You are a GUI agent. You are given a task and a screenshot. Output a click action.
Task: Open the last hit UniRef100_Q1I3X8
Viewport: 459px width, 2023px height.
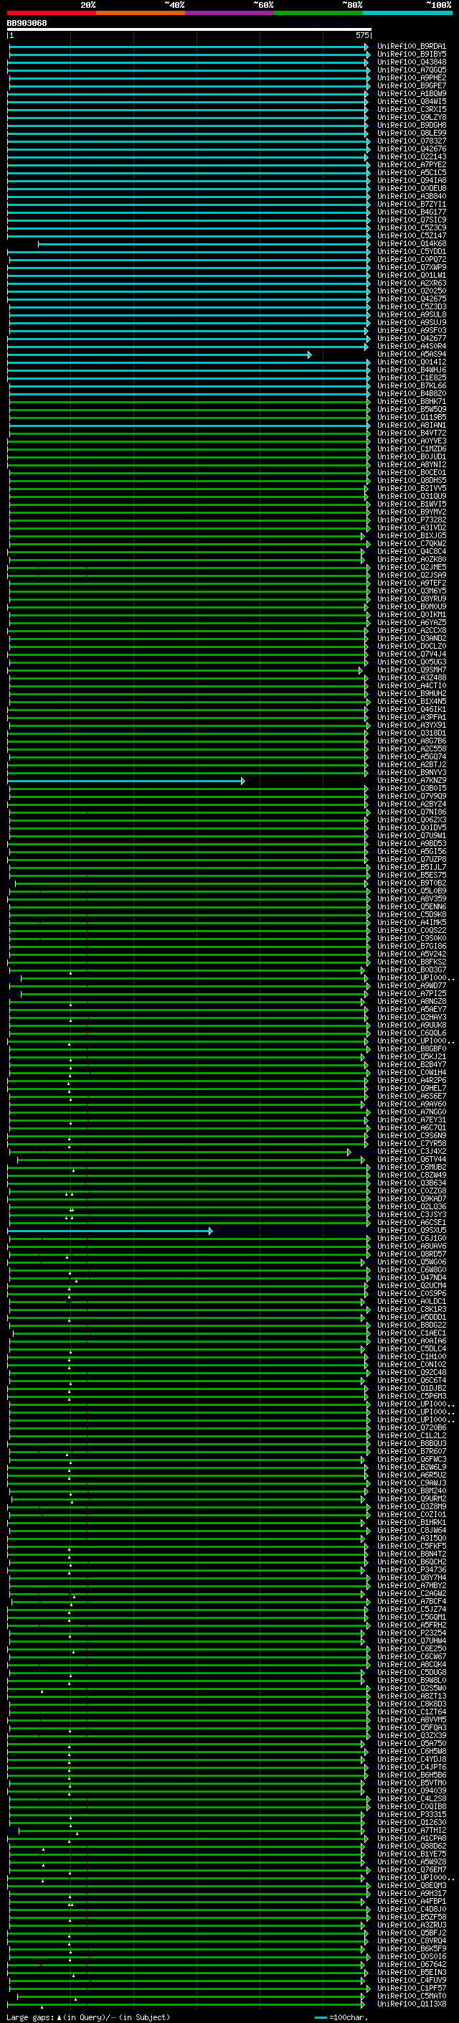pos(411,2004)
